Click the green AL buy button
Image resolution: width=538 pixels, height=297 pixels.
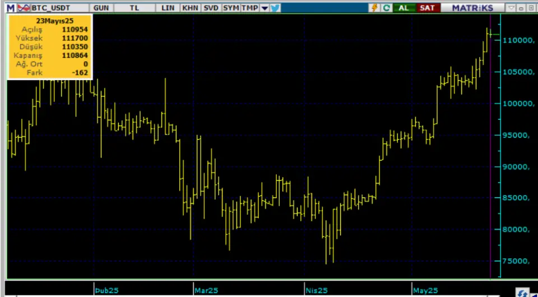coord(404,8)
